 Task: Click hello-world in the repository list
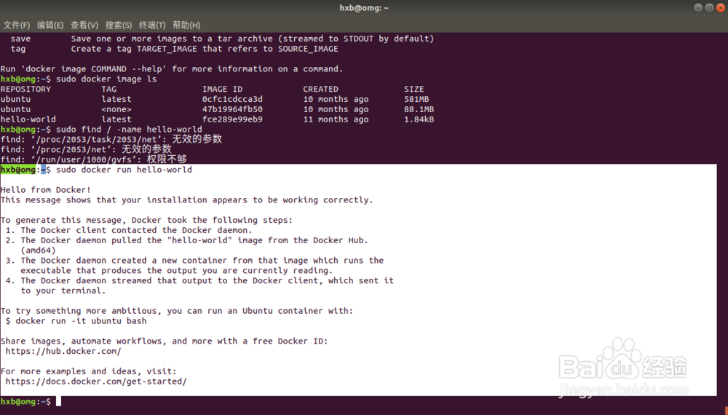pyautogui.click(x=28, y=119)
